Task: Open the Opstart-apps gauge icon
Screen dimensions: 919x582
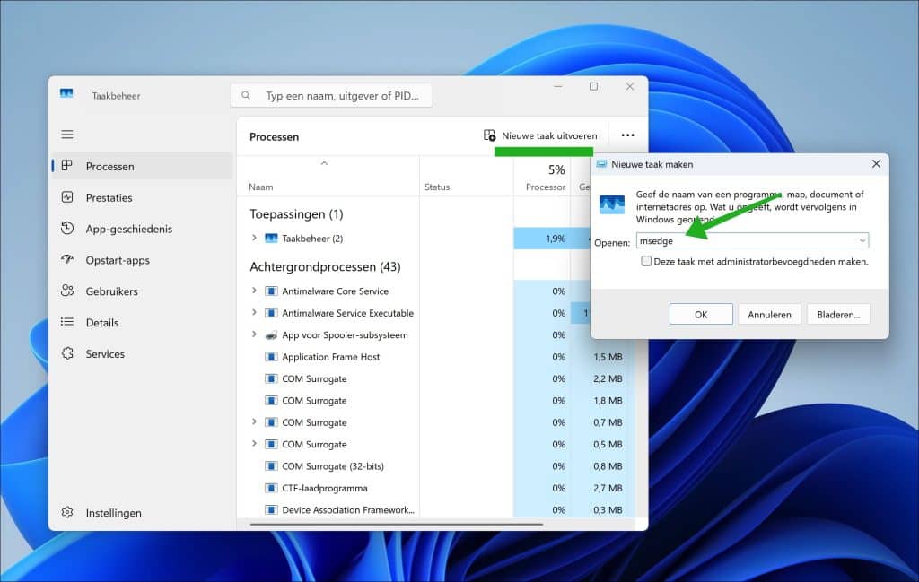Action: click(67, 259)
